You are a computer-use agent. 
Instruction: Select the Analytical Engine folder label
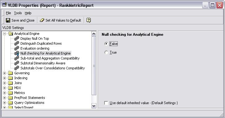point(27,34)
